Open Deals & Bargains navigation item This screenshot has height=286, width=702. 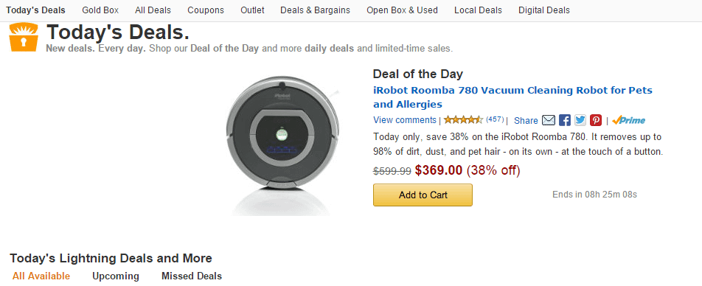(315, 10)
